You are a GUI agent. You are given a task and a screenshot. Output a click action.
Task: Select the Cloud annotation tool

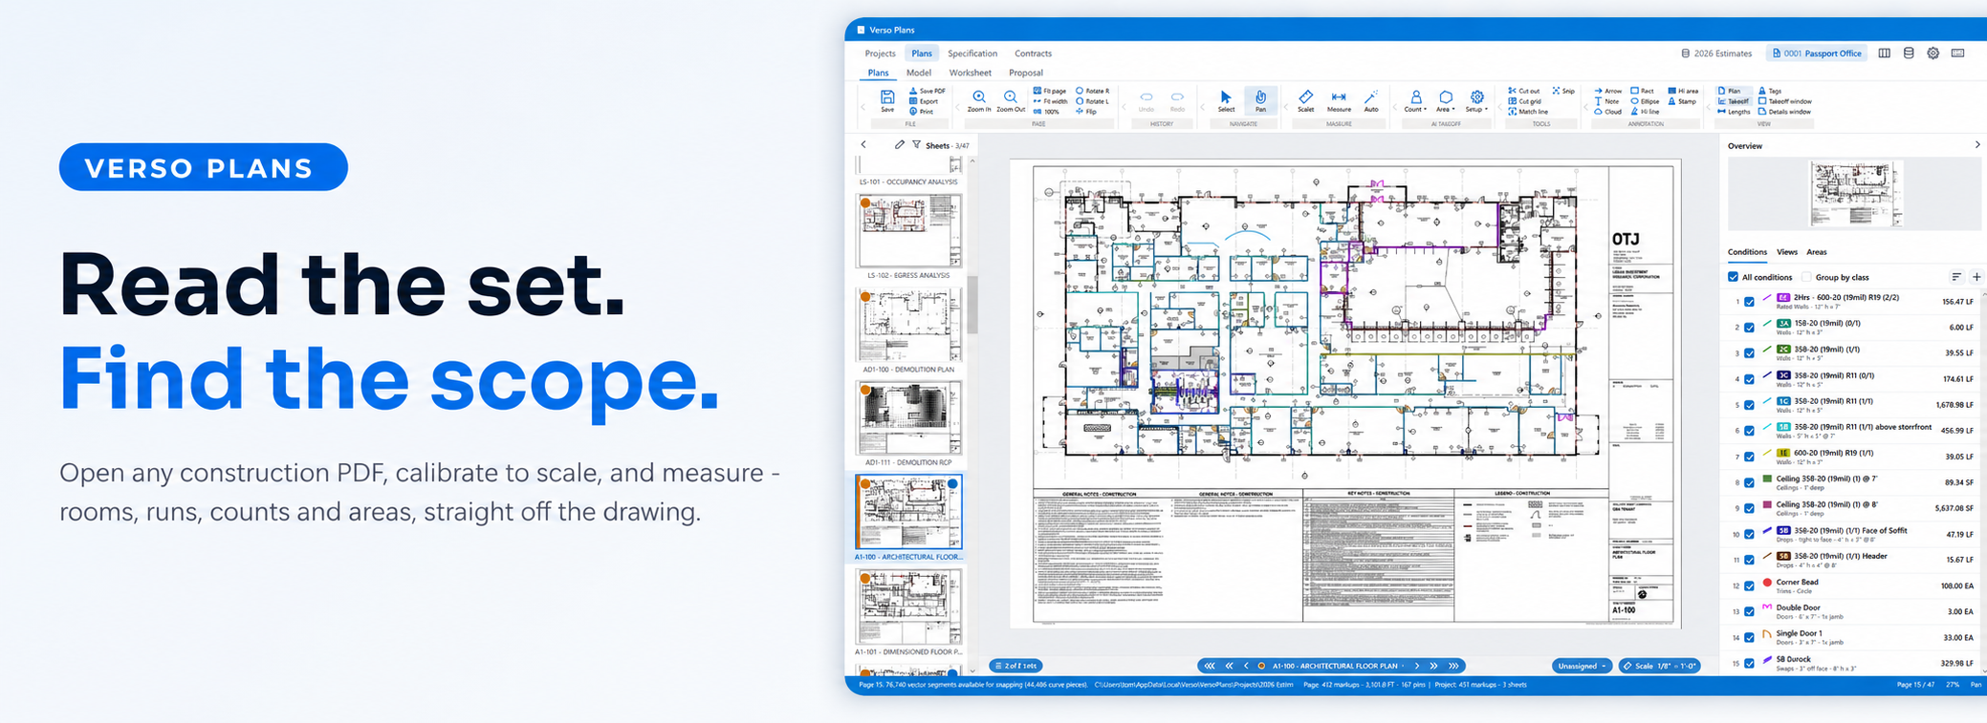pyautogui.click(x=1608, y=112)
